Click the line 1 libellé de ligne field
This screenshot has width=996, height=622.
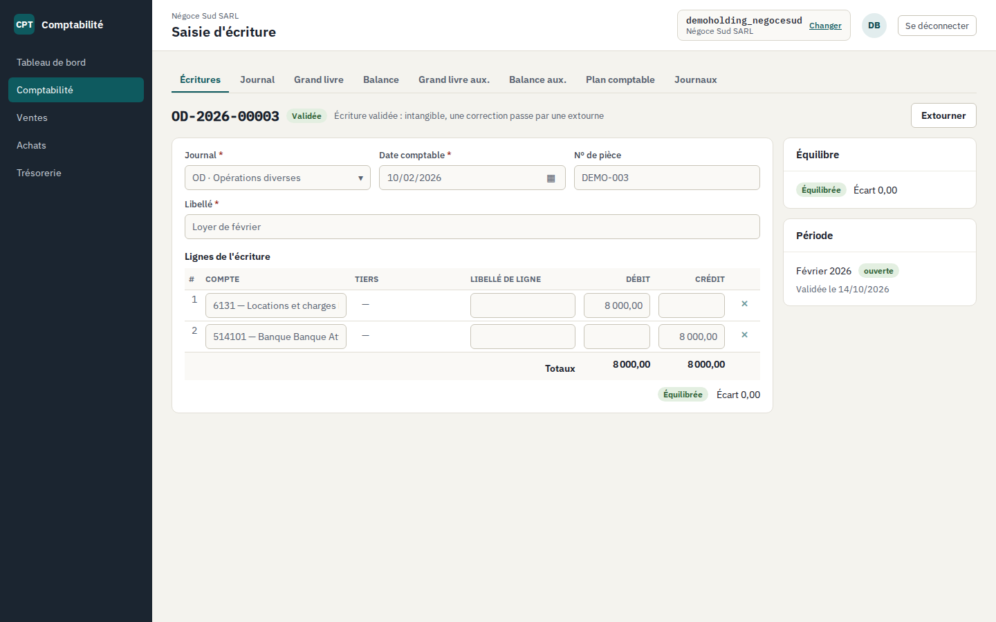coord(523,305)
